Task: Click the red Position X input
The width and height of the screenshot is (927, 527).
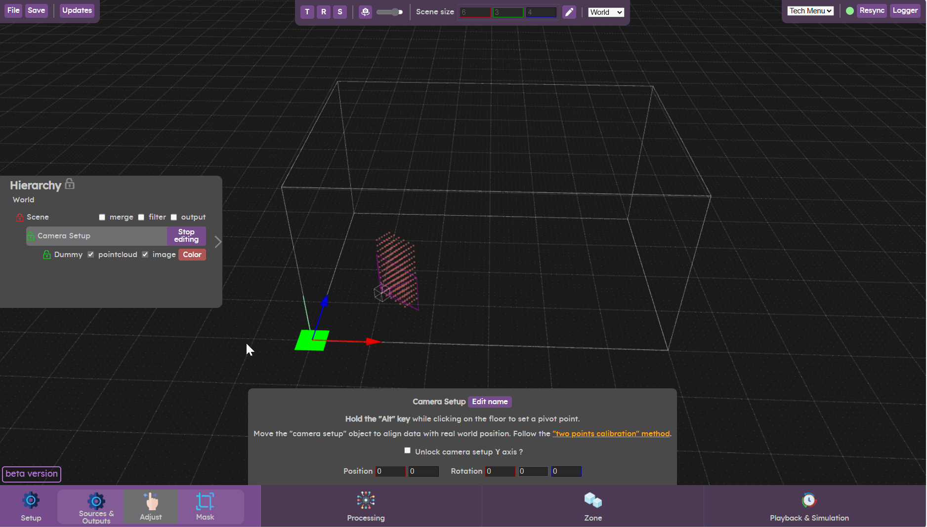Action: tap(390, 471)
